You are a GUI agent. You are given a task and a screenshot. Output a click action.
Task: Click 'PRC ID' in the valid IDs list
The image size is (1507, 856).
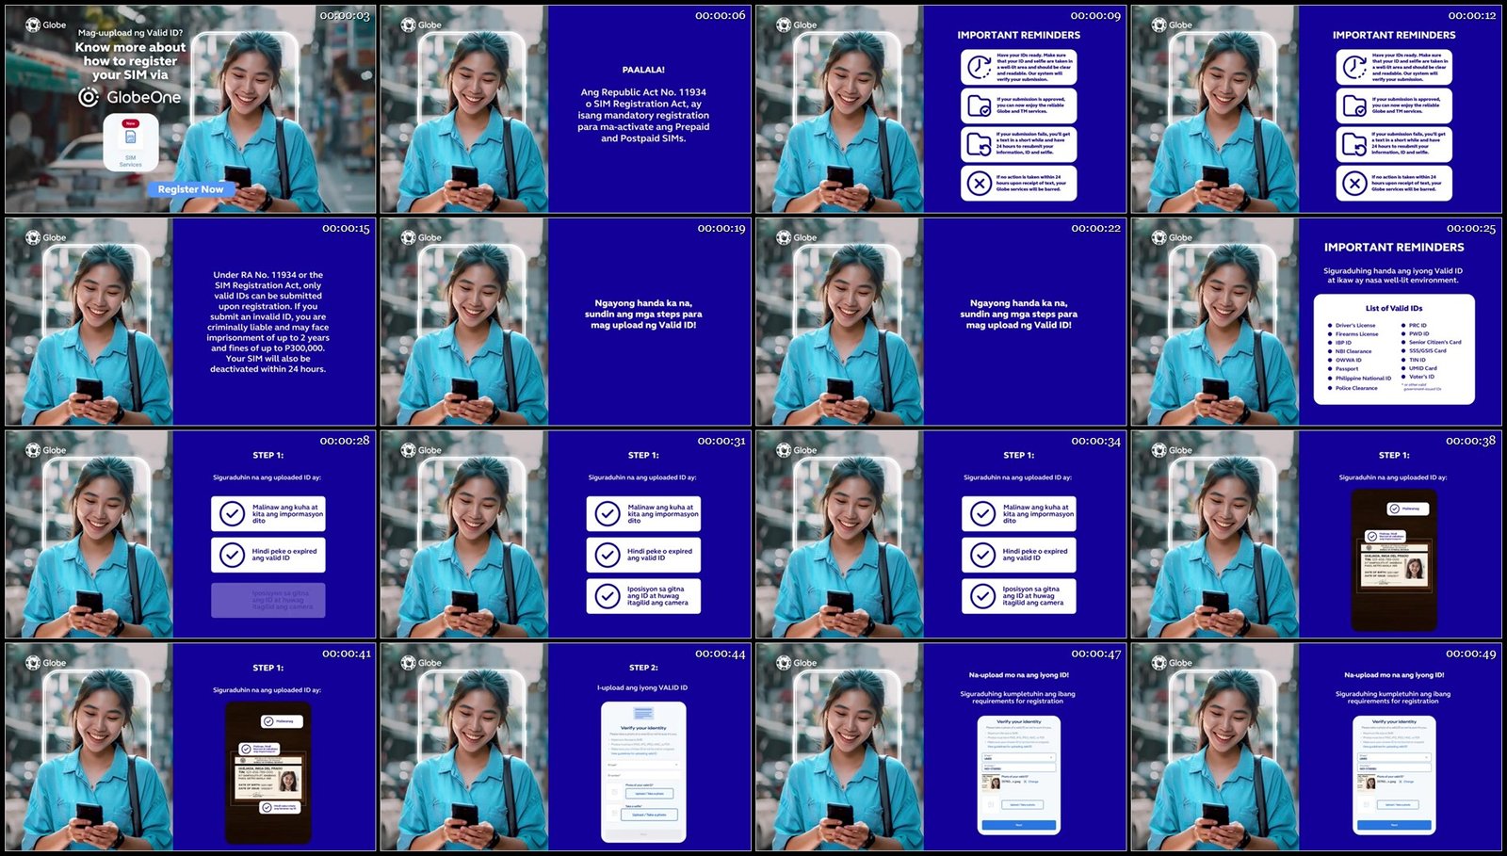click(x=1418, y=325)
